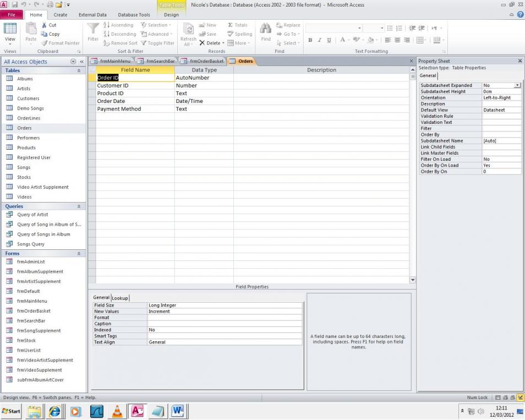Sort Descending in Sort & Filter
The width and height of the screenshot is (525, 420).
119,34
